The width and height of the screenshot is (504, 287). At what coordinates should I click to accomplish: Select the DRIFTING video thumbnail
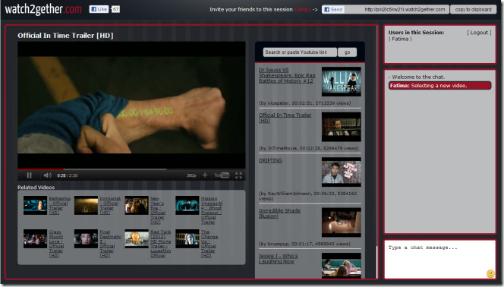[342, 172]
